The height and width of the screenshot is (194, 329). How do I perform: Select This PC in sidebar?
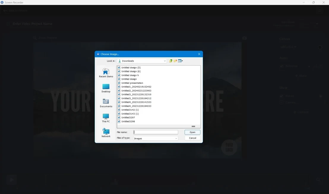pos(106,118)
